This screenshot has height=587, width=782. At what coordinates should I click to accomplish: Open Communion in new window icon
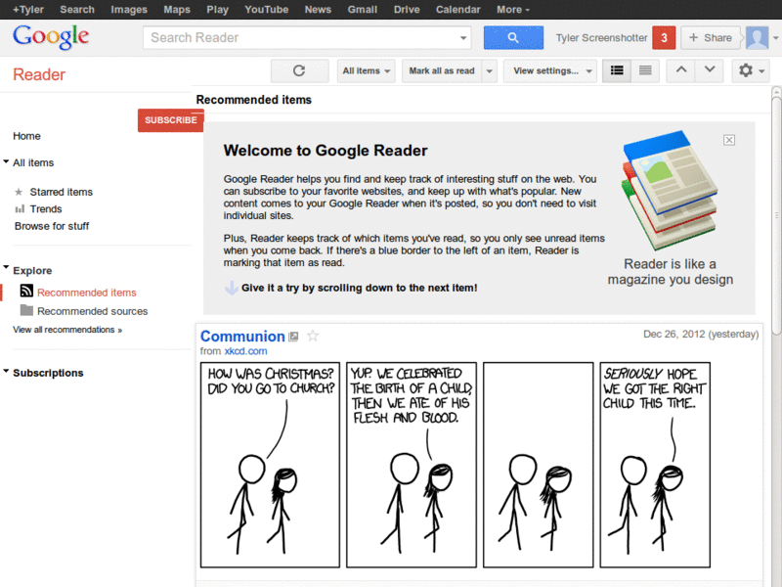click(294, 337)
